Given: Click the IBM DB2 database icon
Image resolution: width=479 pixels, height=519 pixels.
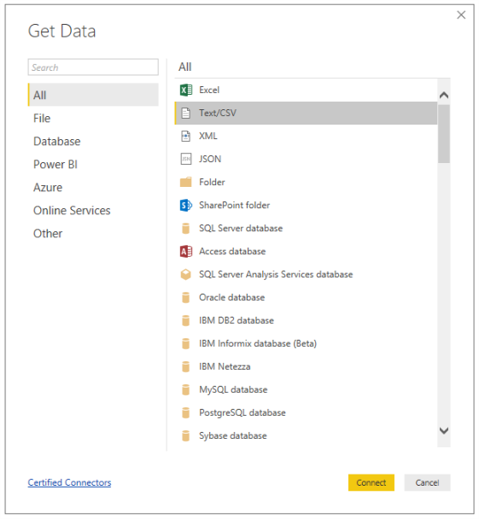Looking at the screenshot, I should click(x=185, y=320).
